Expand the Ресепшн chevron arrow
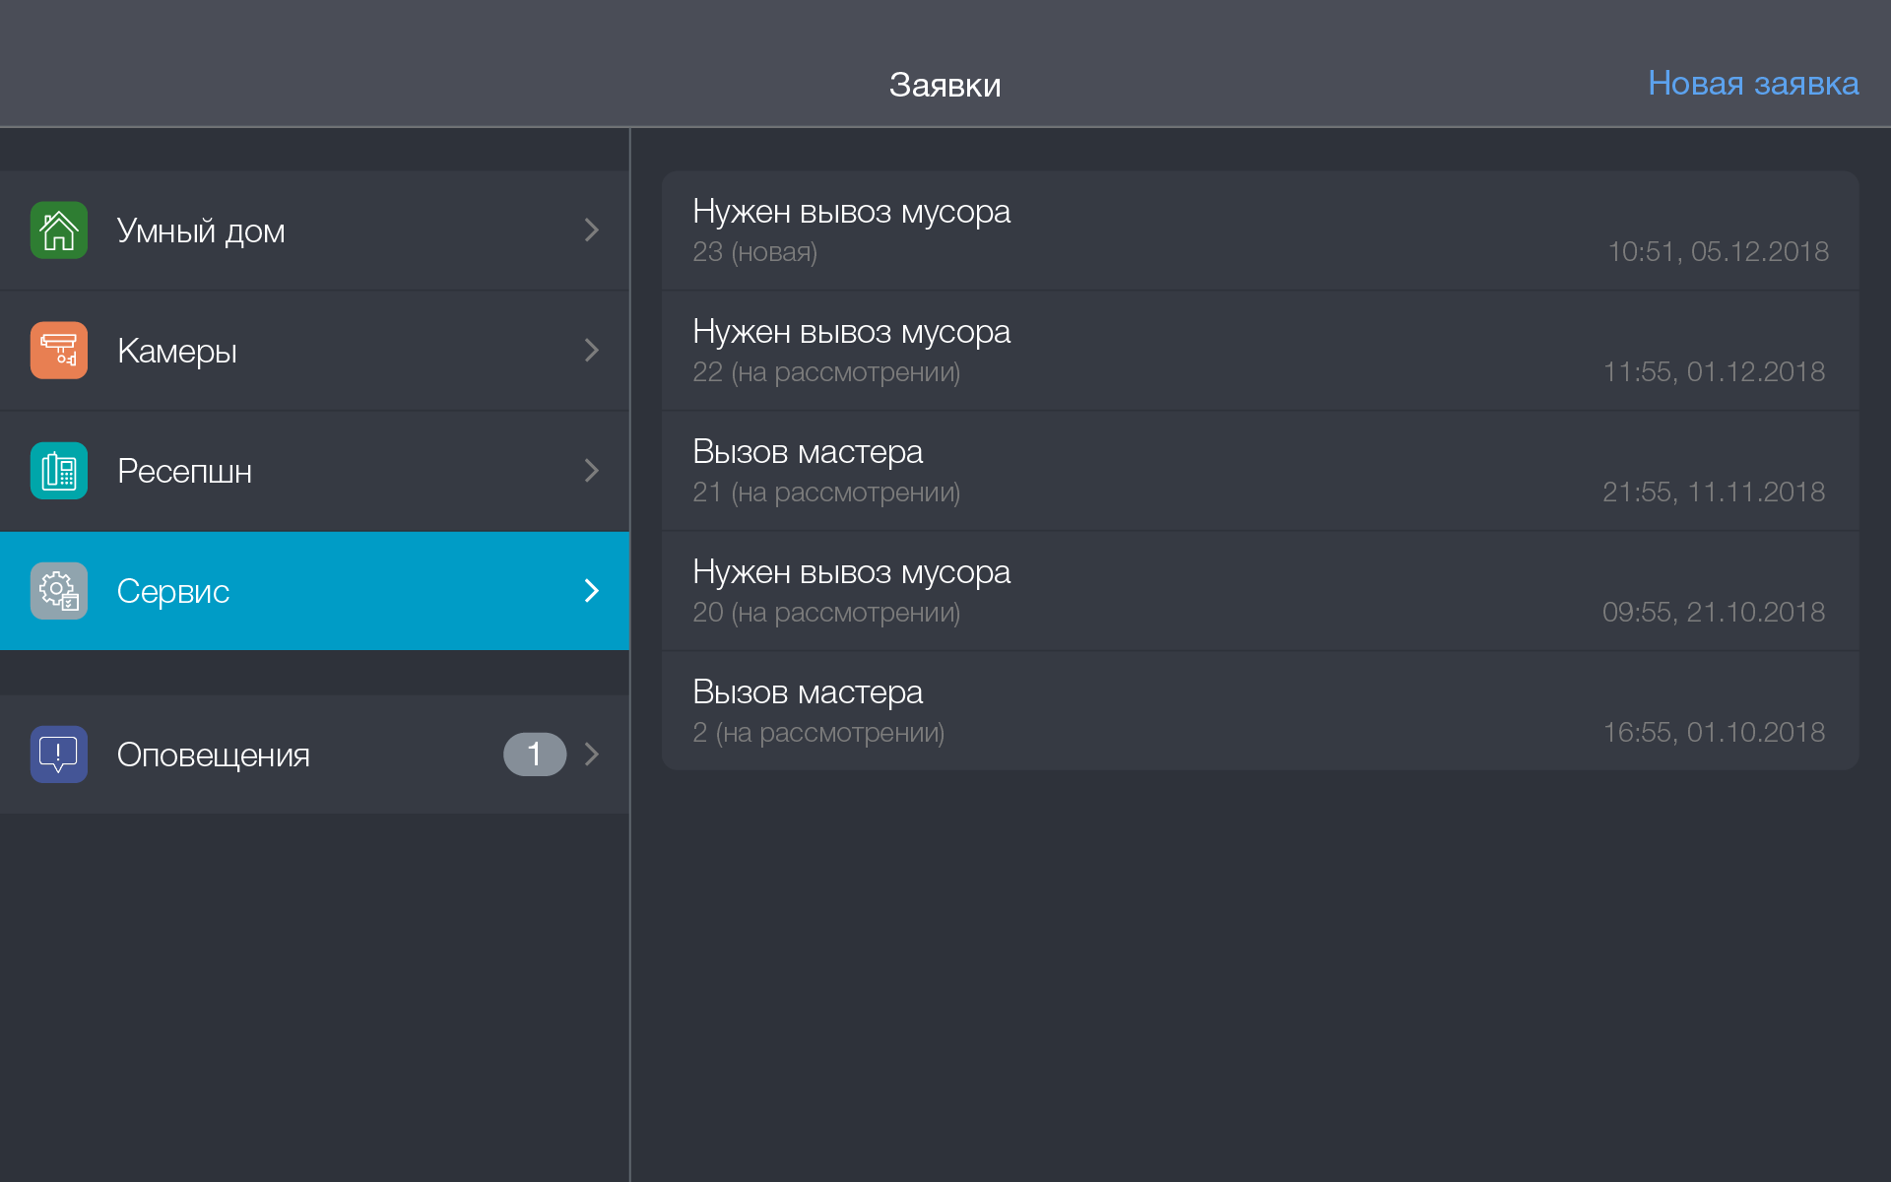Screen dimensions: 1891x1182 point(591,471)
